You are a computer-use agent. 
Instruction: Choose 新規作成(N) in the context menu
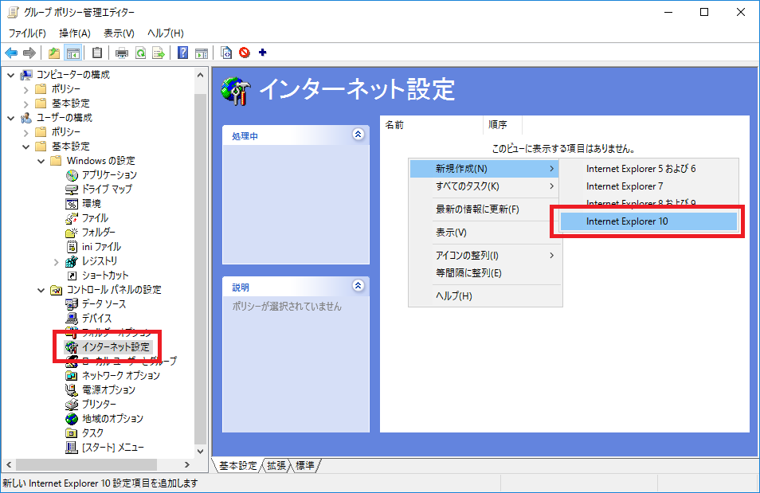pyautogui.click(x=484, y=169)
